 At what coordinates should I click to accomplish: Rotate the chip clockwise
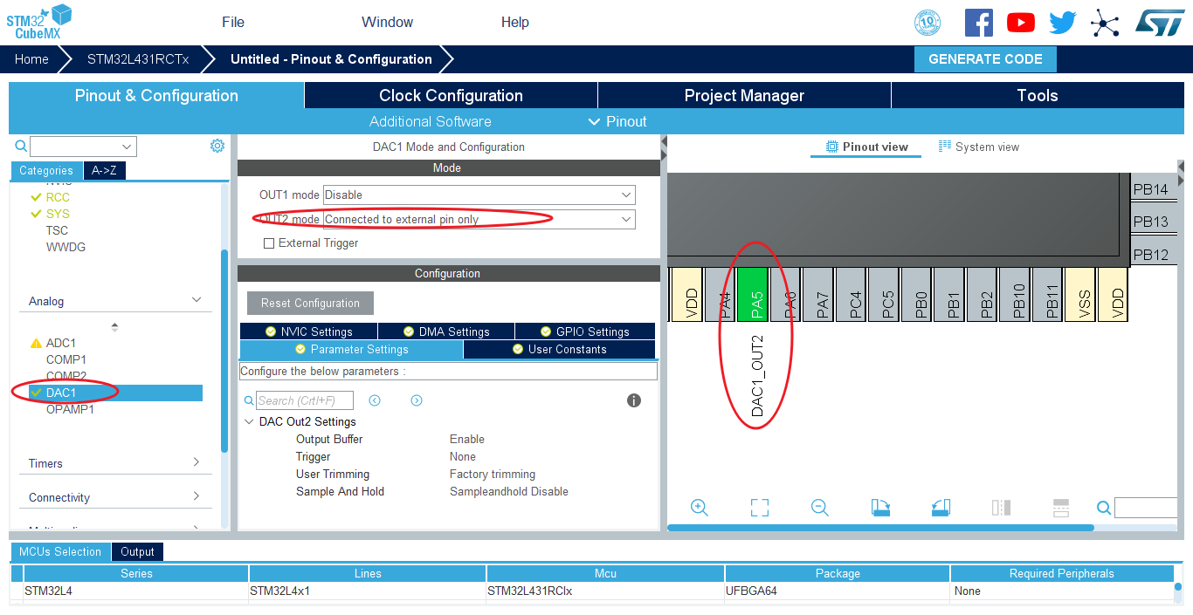pos(880,508)
